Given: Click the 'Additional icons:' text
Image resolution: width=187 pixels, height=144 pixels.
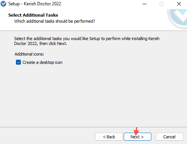Looking at the screenshot, I should 29,54.
